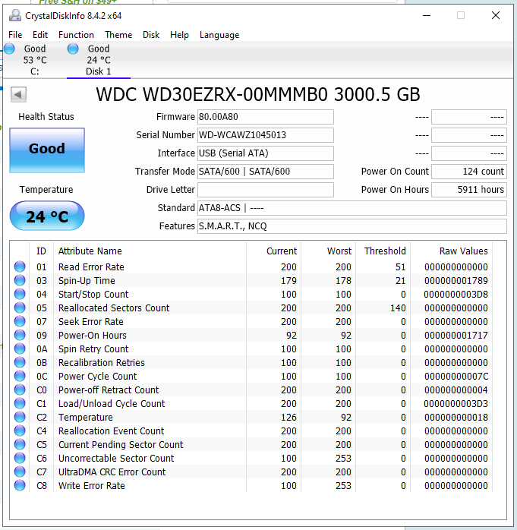This screenshot has width=517, height=530.
Task: Click the 24 °C temperature button
Action: pos(47,217)
